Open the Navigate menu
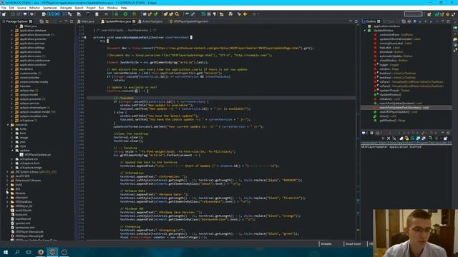Screen dimensions: 458x257 tap(66, 8)
